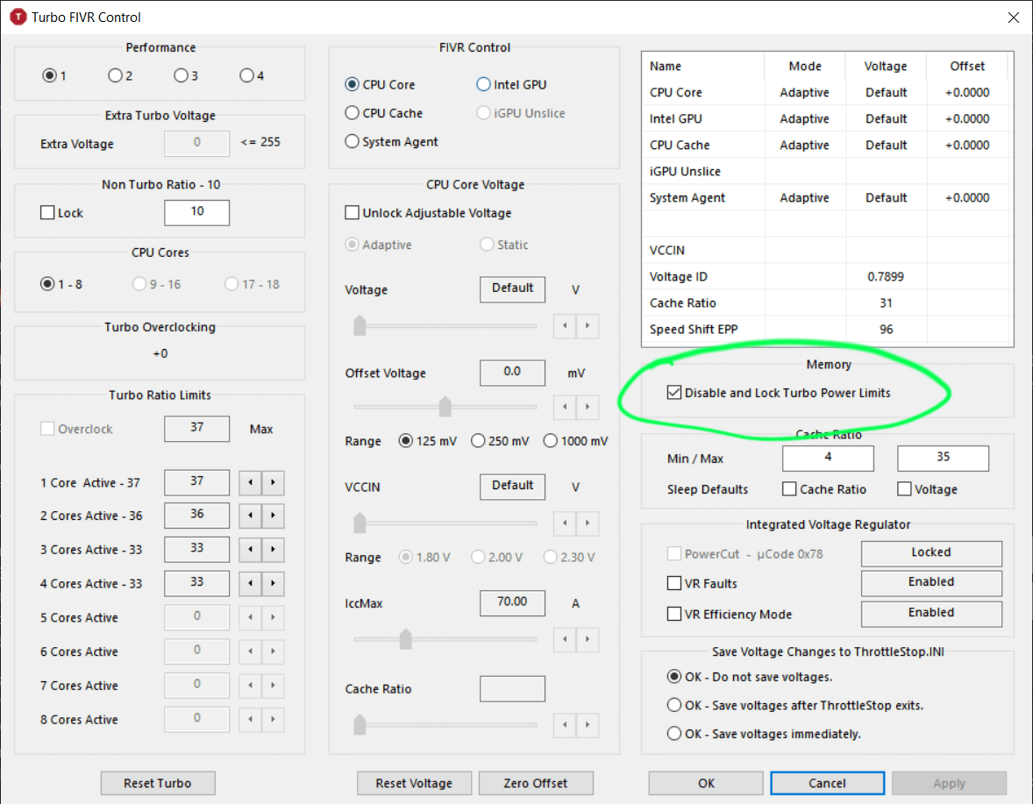The image size is (1033, 804).
Task: Click the System Agent row in voltage table
Action: click(x=827, y=197)
